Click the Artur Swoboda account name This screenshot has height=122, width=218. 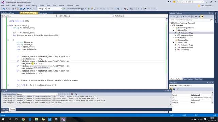[x=206, y=6]
